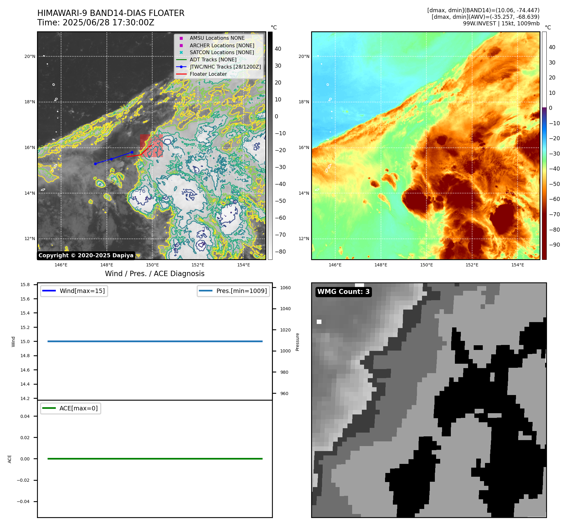Click 'SATCON Locations [NONE]' legend text
This screenshot has height=529, width=568.
pos(222,53)
